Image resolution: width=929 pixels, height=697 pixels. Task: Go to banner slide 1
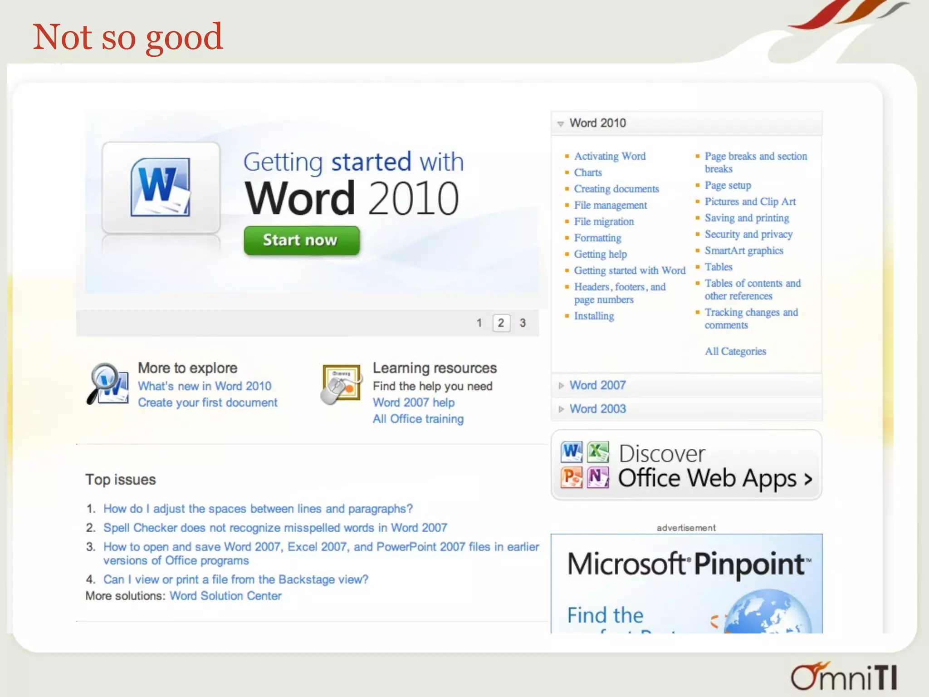click(479, 323)
